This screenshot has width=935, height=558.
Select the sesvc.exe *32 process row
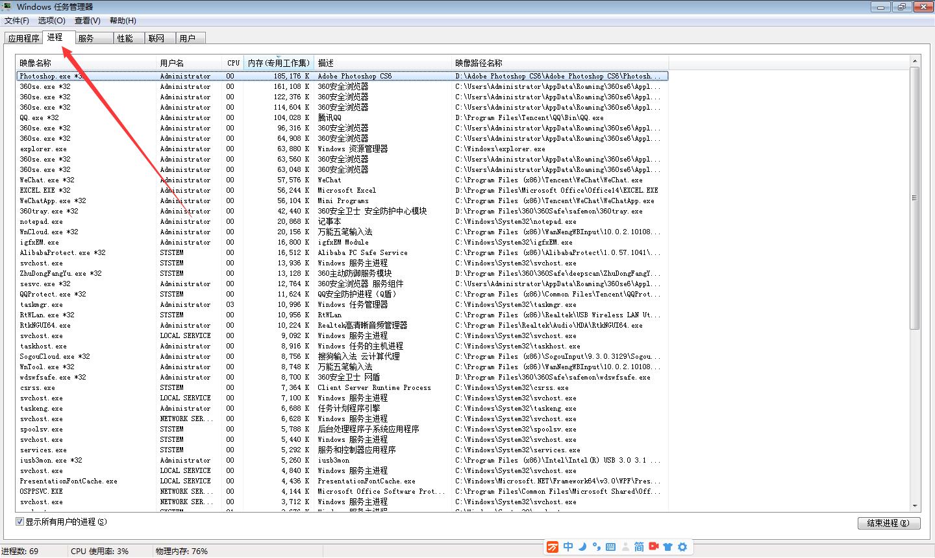pyautogui.click(x=342, y=284)
